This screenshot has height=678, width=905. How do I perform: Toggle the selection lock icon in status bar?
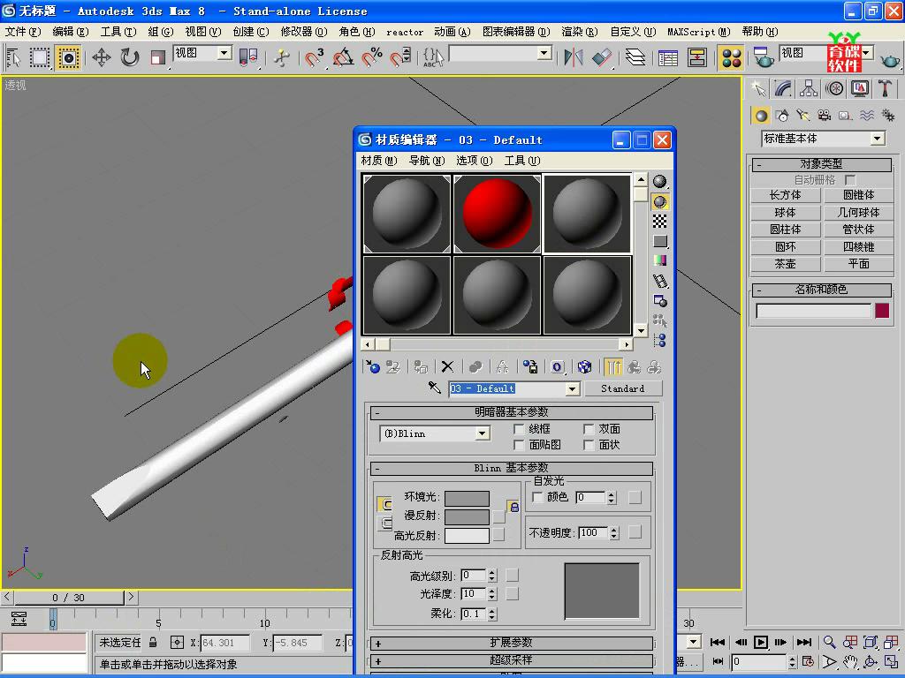click(153, 643)
